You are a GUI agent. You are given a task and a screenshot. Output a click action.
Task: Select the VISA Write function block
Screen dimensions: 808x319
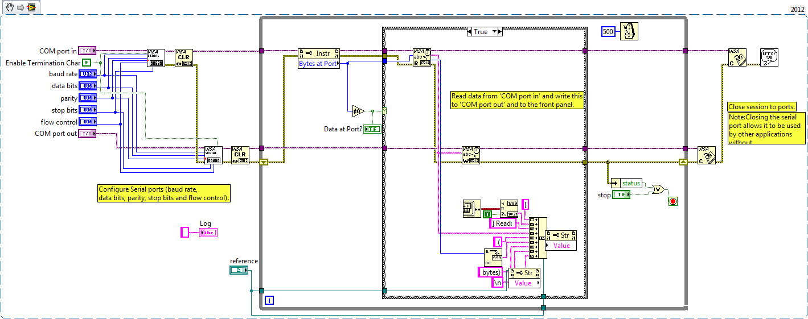(x=470, y=155)
